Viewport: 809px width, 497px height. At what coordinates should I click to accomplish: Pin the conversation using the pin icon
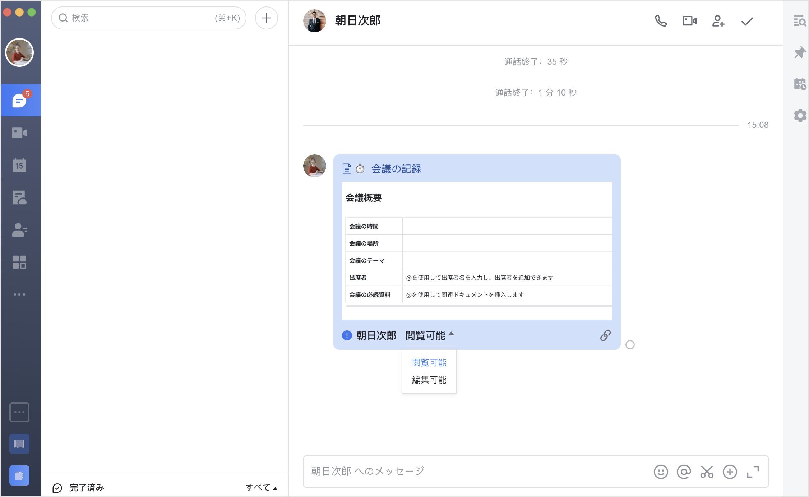tap(800, 52)
